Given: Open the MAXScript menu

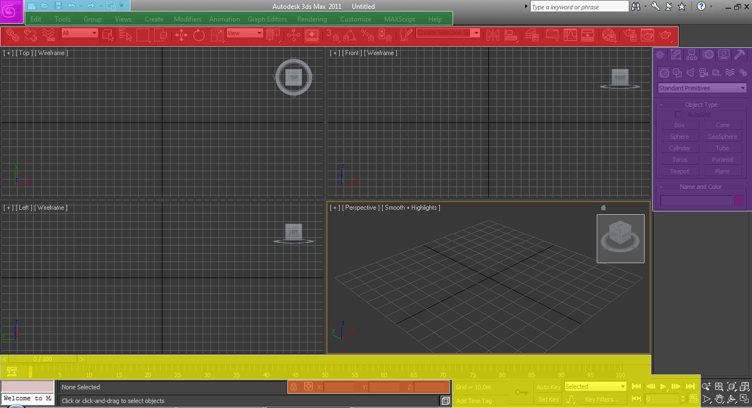Looking at the screenshot, I should pos(400,19).
